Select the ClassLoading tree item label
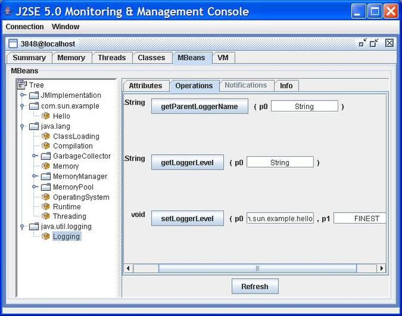The height and width of the screenshot is (316, 402). 76,136
